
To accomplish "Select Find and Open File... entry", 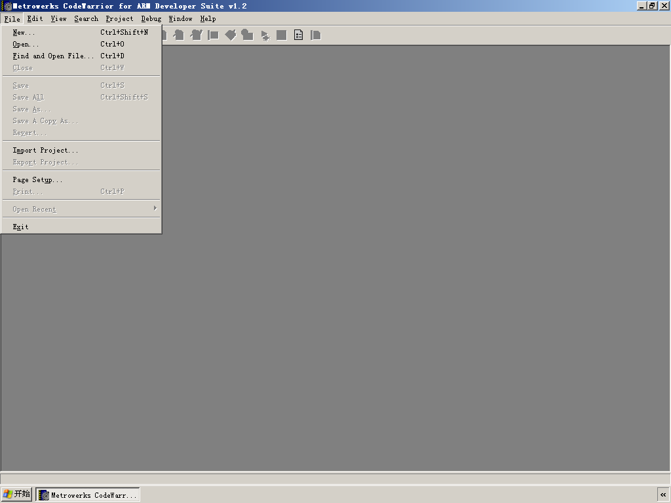I will click(x=81, y=56).
